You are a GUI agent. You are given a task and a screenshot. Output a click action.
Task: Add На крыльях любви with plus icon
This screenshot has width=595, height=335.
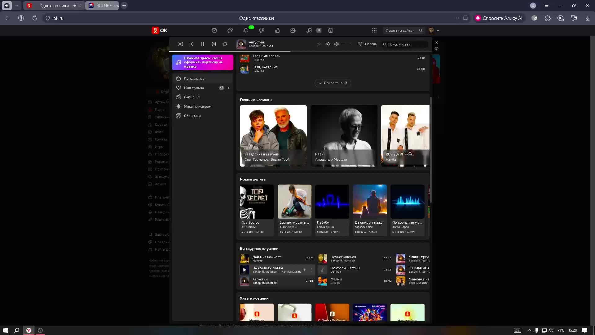(305, 270)
